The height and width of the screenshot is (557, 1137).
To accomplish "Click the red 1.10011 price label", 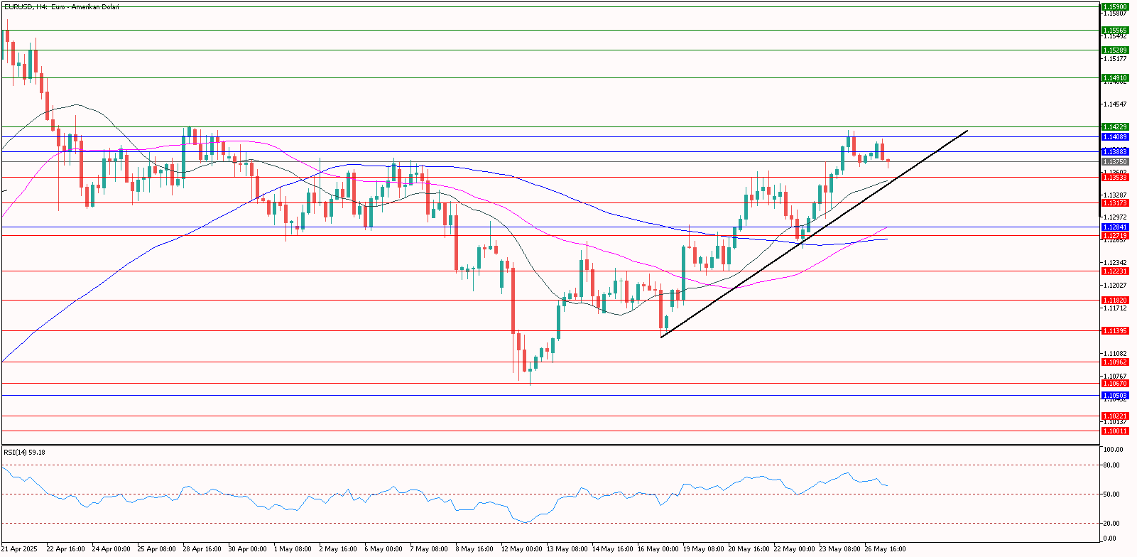I will [1115, 431].
